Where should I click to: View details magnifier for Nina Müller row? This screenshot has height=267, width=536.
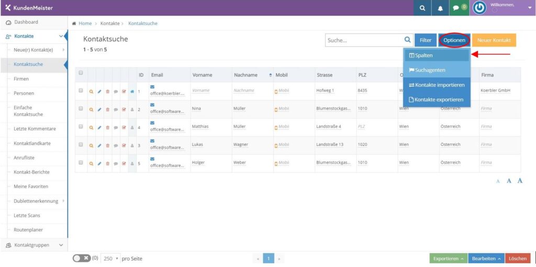[91, 109]
